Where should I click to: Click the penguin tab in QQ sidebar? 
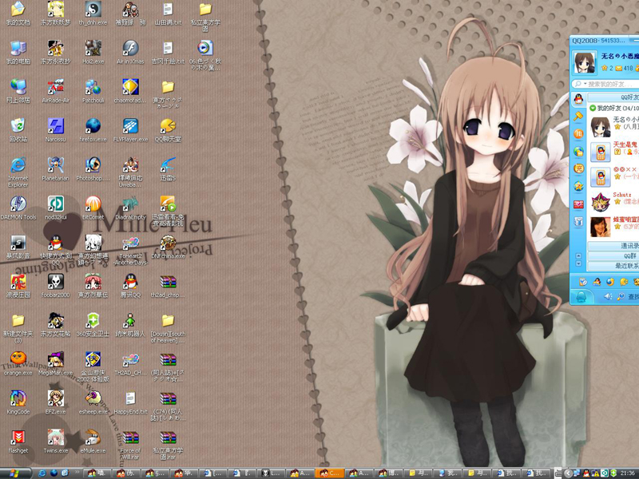point(578,99)
